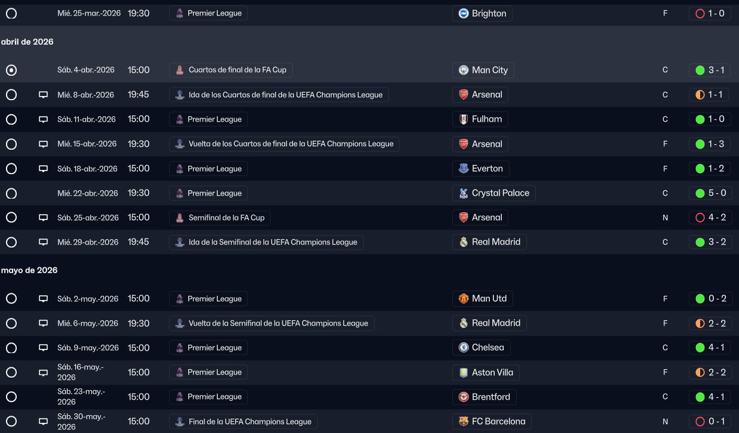
Task: Click the 'abril de 2026' month header
Action: click(x=27, y=42)
